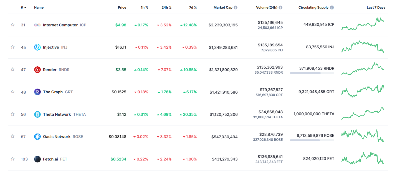Open the Injective INJ coin page
Screen dimensions: 397x173
point(51,47)
